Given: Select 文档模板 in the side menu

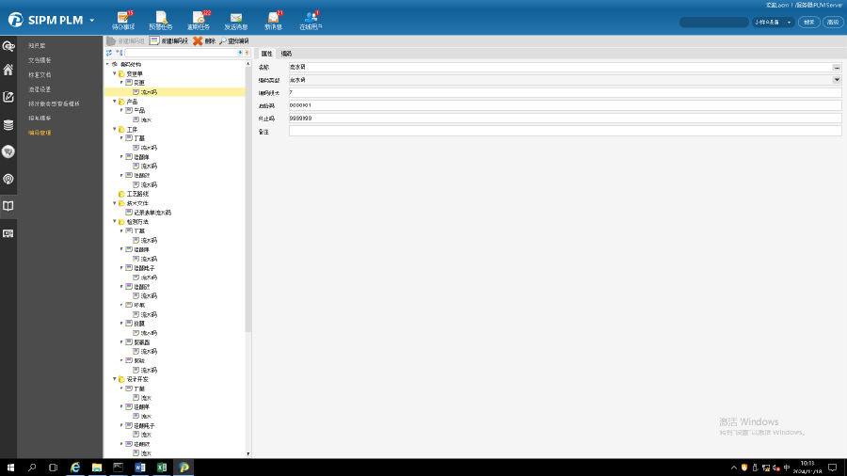Looking at the screenshot, I should pos(40,60).
